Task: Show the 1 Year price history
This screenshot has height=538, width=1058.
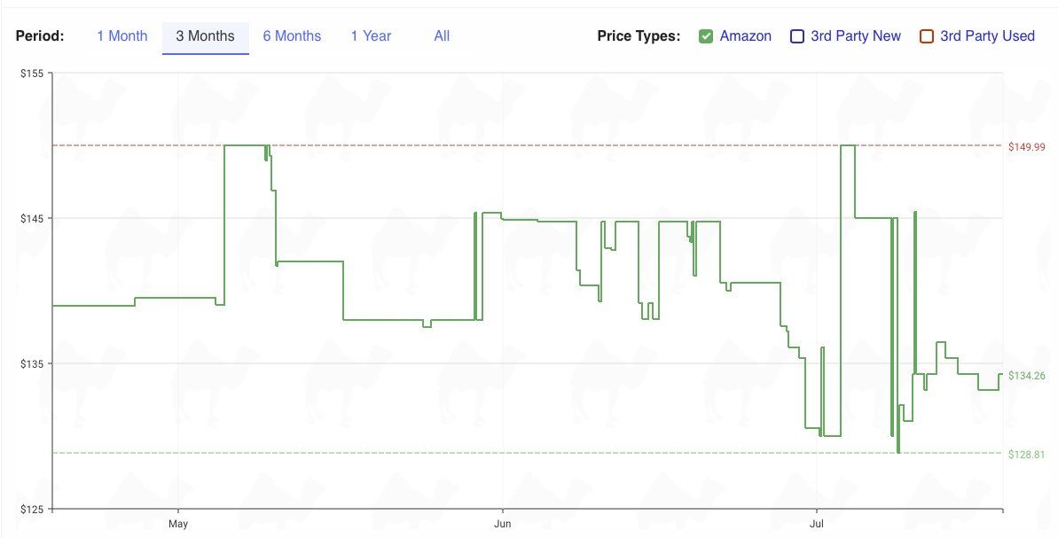Action: pos(371,36)
